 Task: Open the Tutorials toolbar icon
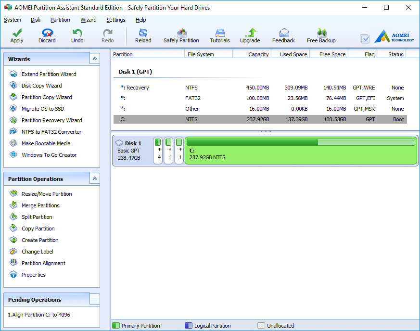click(220, 33)
